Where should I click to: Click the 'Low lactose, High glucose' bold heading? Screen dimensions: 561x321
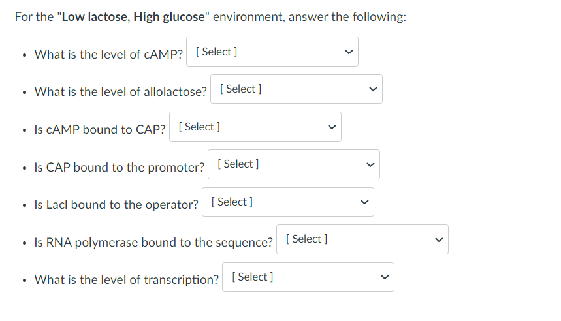point(133,17)
